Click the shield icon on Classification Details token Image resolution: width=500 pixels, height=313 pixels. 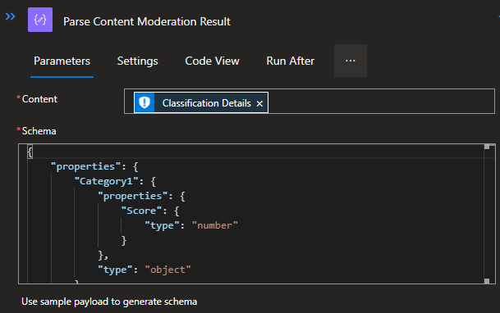coord(144,102)
